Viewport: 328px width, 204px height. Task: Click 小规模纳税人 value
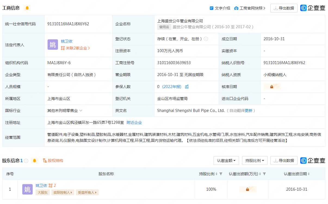[275, 75]
